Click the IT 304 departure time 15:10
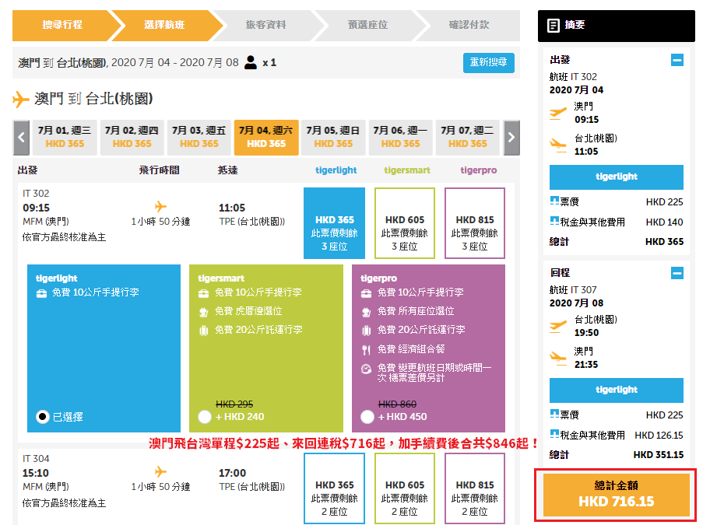The image size is (710, 525). [36, 473]
